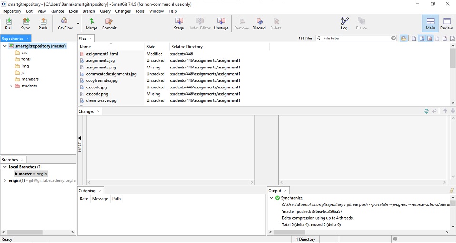Click into the File Filter field
456x243 pixels.
(x=356, y=38)
